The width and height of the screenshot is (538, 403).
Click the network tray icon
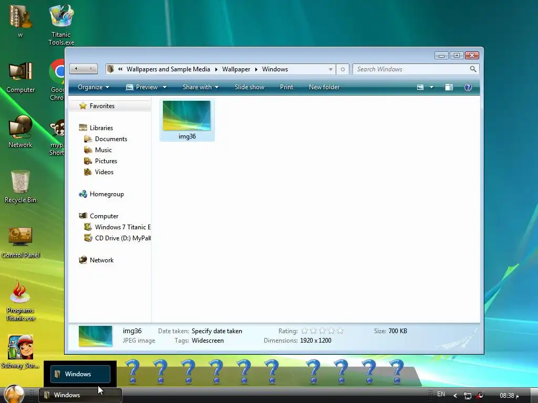coord(467,396)
